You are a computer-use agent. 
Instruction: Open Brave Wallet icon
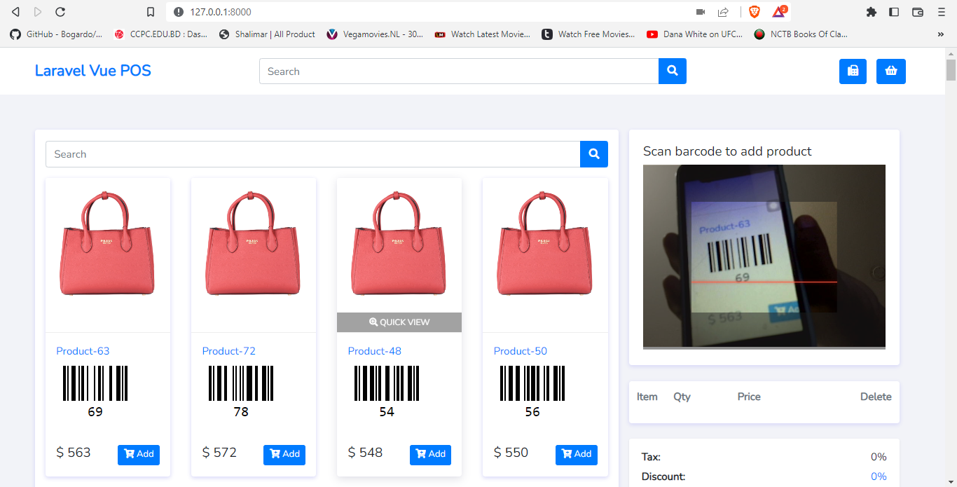[918, 12]
